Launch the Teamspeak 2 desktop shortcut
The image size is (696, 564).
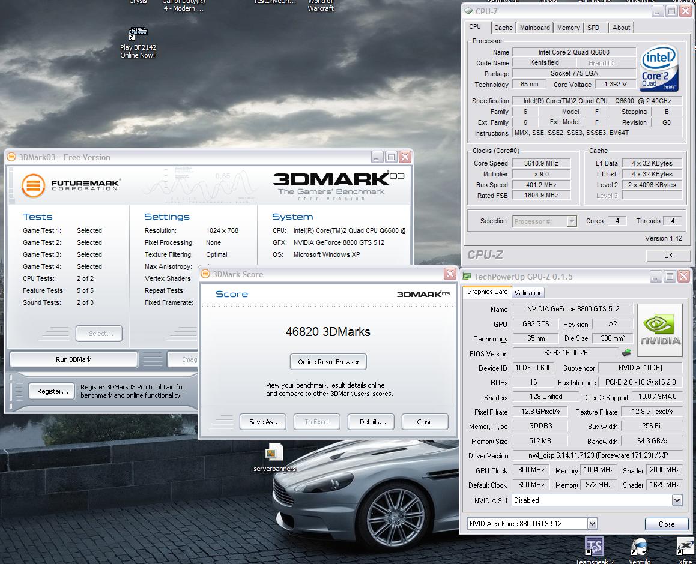(x=595, y=551)
